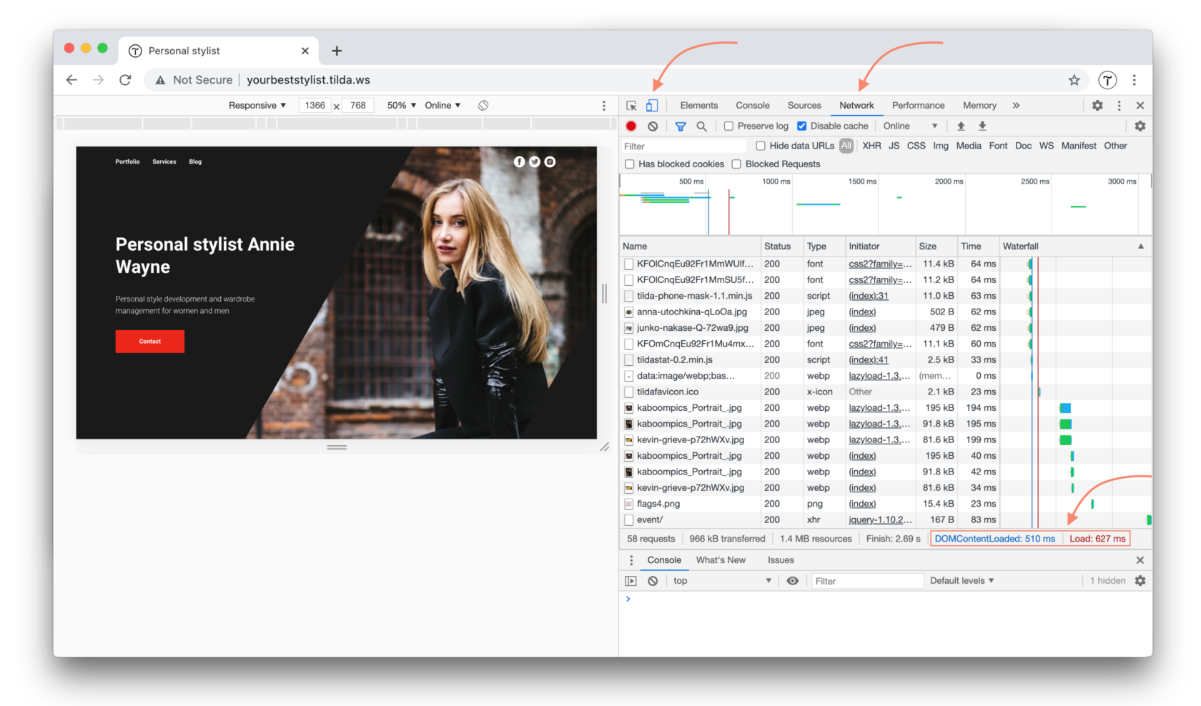
Task: Select the inspect element tool
Action: (x=631, y=105)
